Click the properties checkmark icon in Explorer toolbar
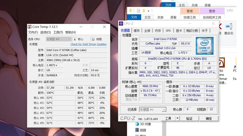The width and height of the screenshot is (243, 136). point(138,10)
